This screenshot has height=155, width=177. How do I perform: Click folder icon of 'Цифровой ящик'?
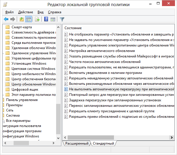8,89
